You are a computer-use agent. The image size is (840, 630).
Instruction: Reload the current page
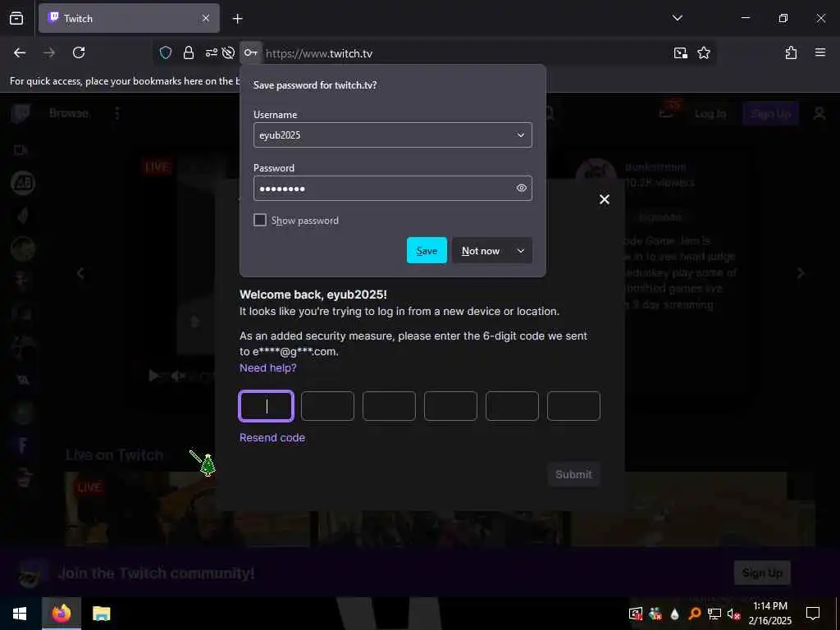point(79,52)
